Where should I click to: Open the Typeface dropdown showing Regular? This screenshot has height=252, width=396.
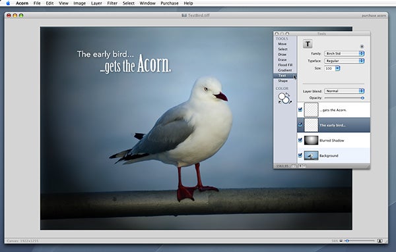[x=344, y=61]
